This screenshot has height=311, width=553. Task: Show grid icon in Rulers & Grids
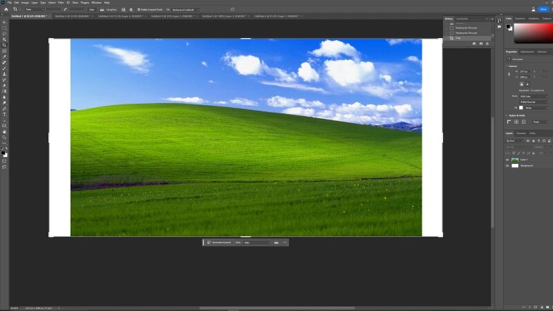pyautogui.click(x=516, y=122)
